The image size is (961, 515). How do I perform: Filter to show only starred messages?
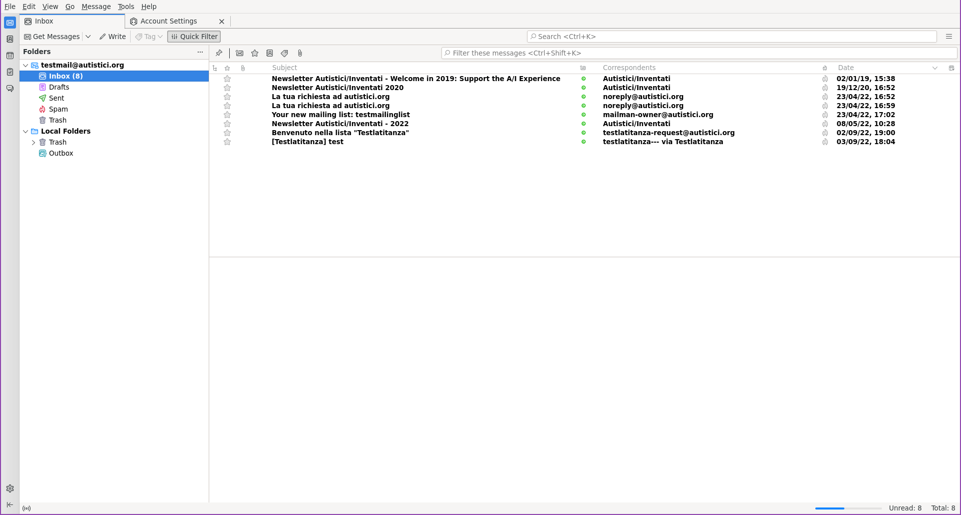pos(255,53)
